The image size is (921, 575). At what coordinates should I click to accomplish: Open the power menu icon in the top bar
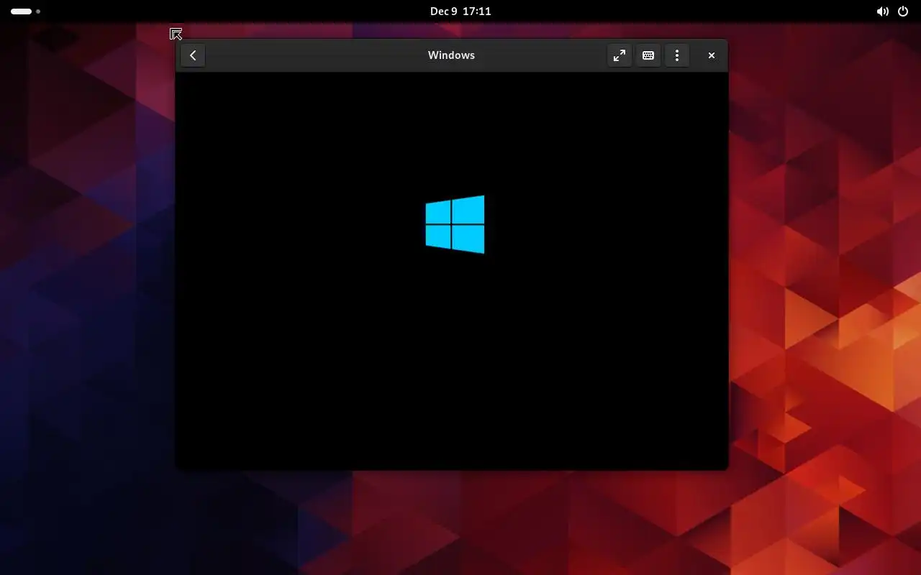click(903, 11)
